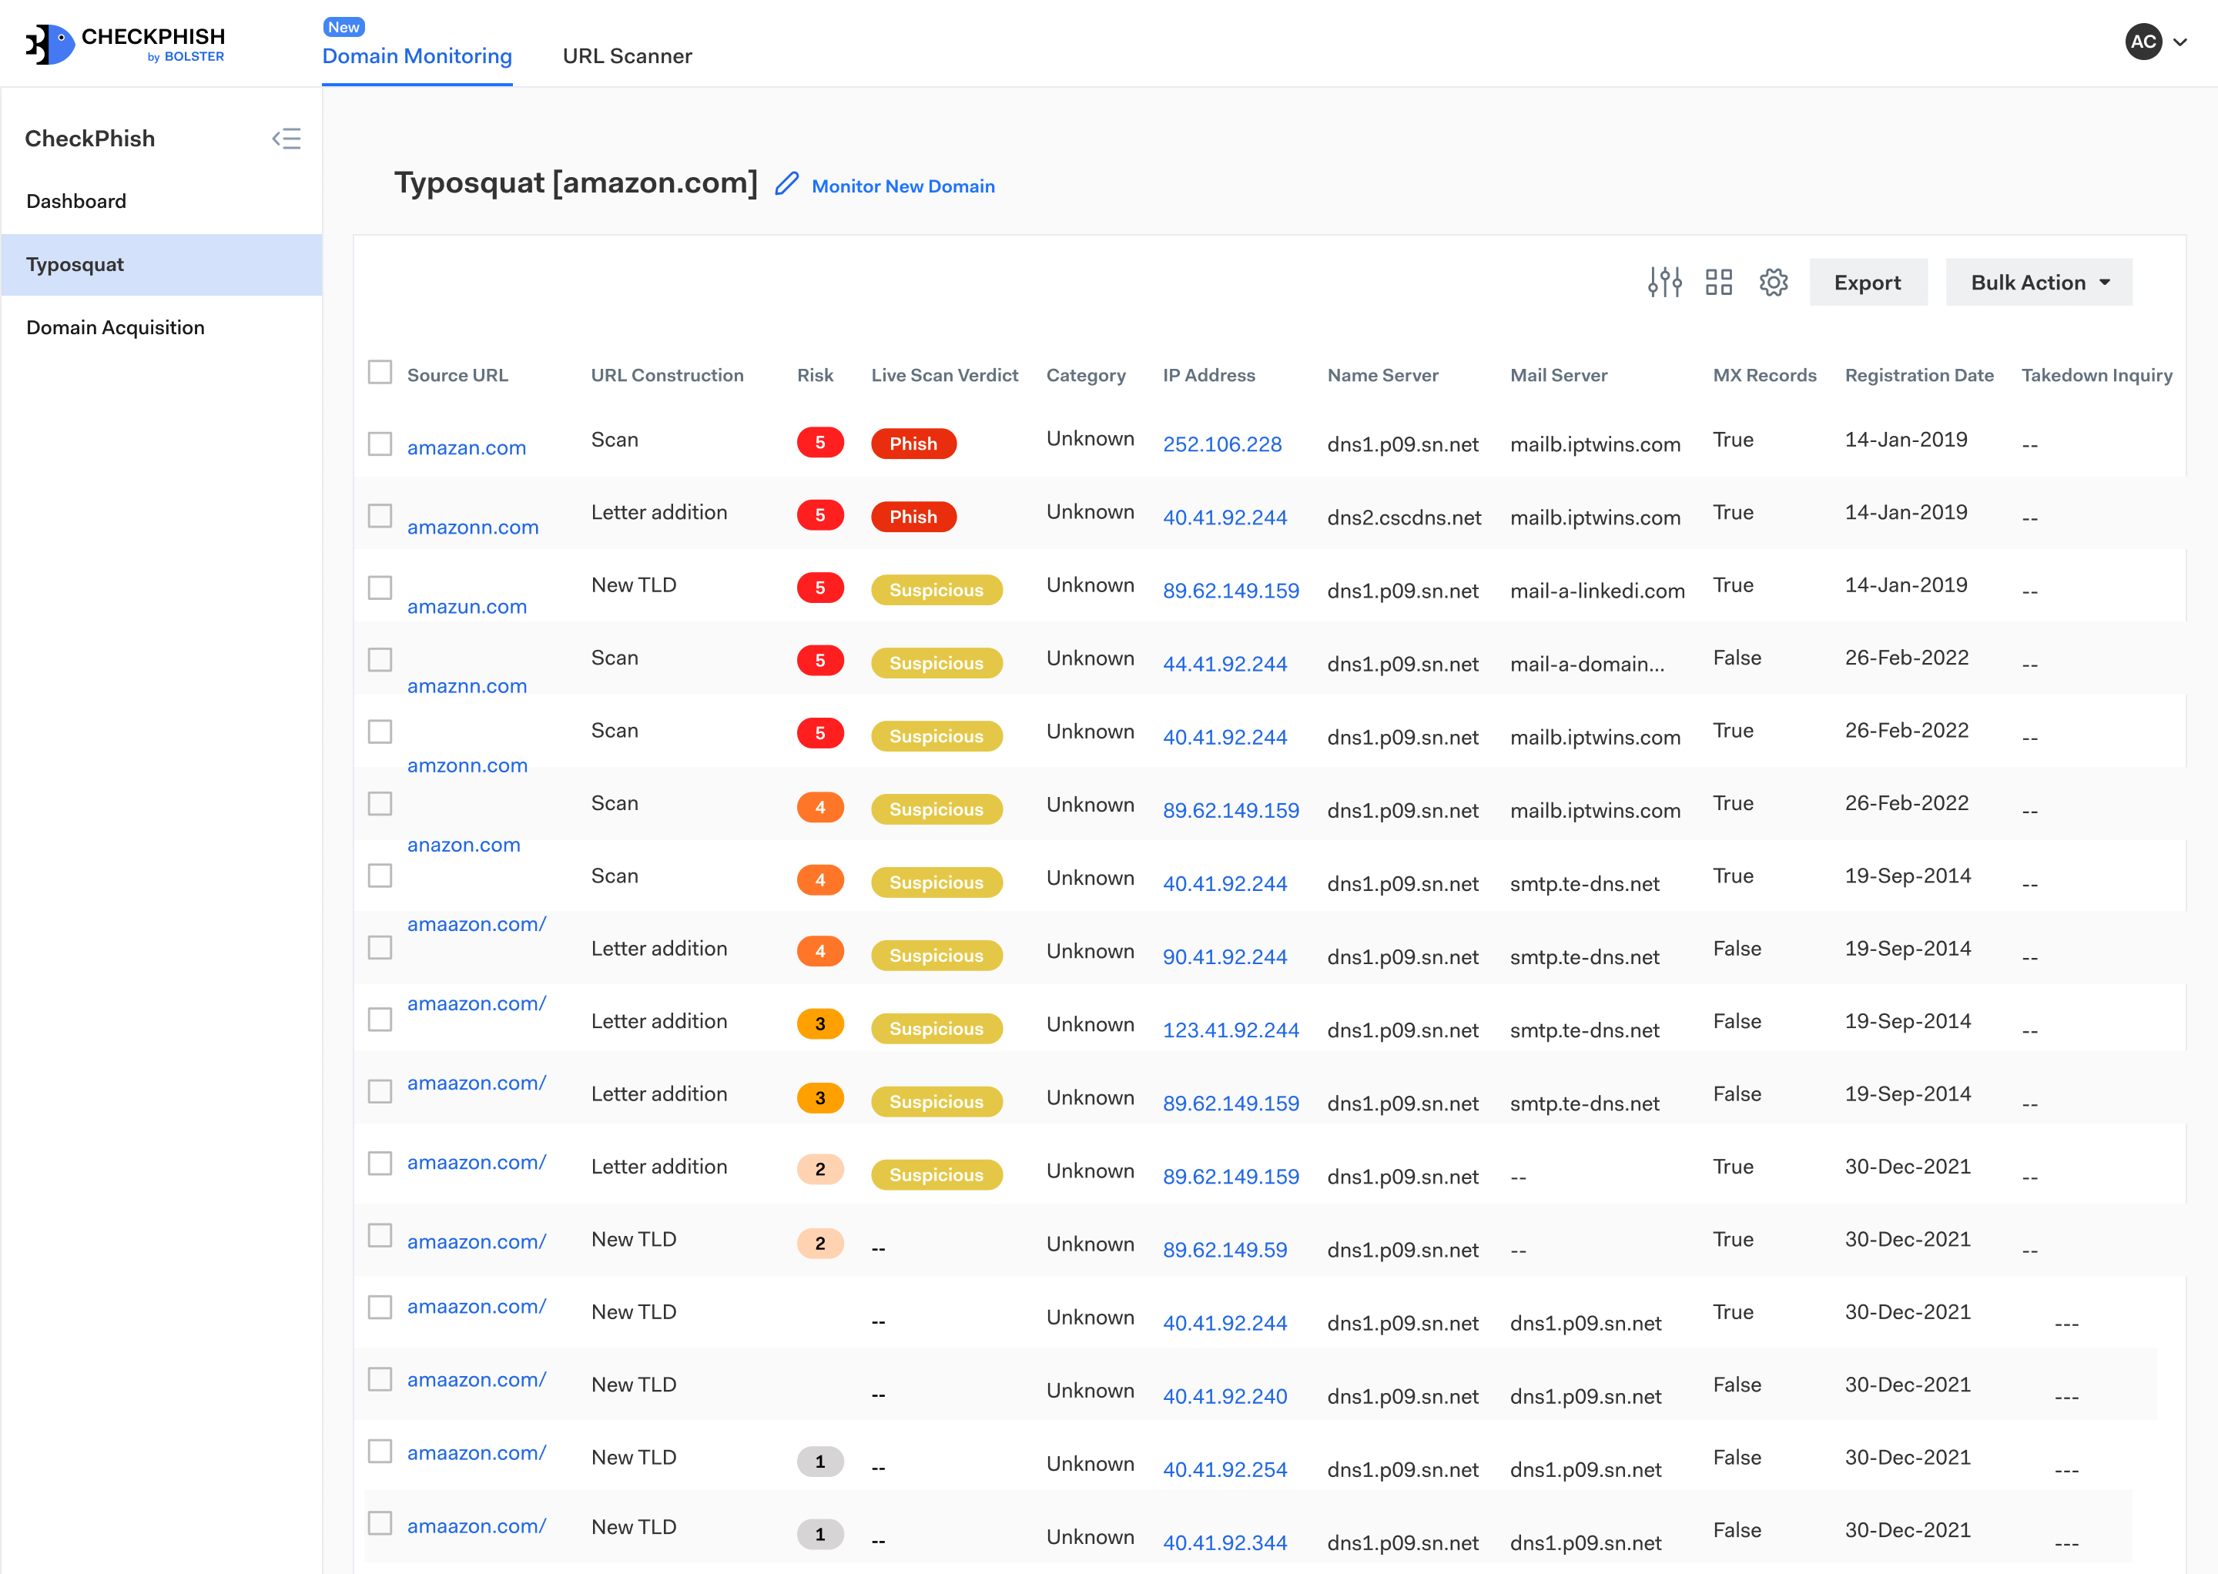Check the box for IP 89.62.149.59 row
This screenshot has height=1574, width=2218.
click(380, 1236)
